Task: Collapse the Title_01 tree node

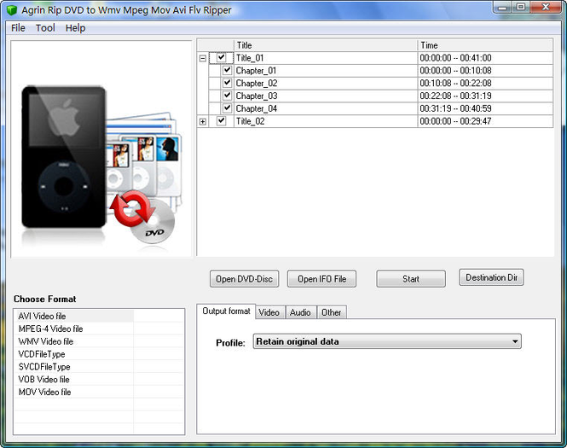Action: coord(203,58)
